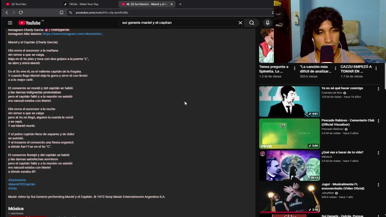
Task: Open 'Jugo! - Musicalmente Ft. enzocerobulto' title
Action: pyautogui.click(x=343, y=186)
